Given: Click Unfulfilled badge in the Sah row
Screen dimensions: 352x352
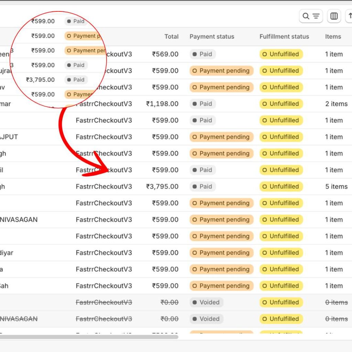Looking at the screenshot, I should coord(281,286).
